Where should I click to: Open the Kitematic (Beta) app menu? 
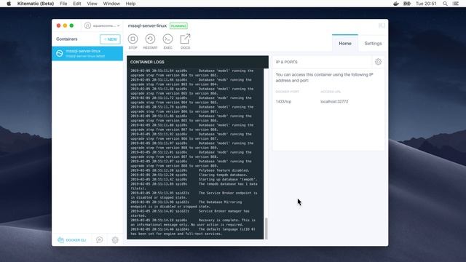point(36,4)
